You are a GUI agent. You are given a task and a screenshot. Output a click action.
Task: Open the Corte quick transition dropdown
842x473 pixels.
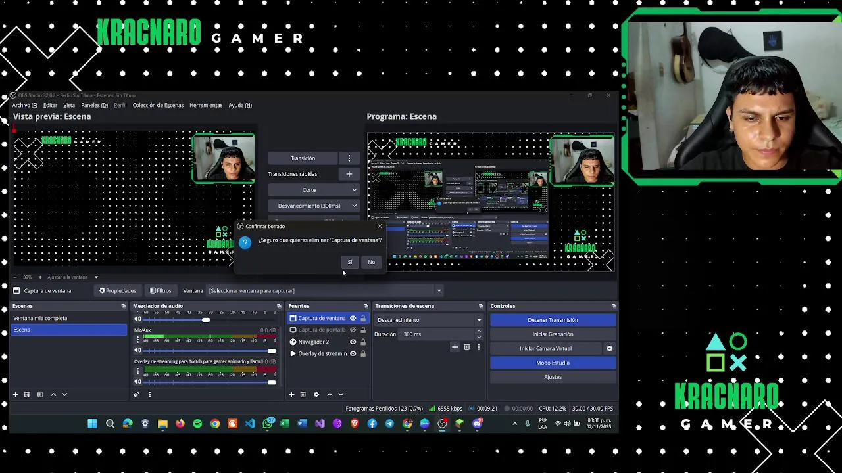[314, 190]
